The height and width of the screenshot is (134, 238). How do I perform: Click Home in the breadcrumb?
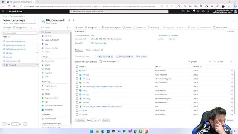5,16
